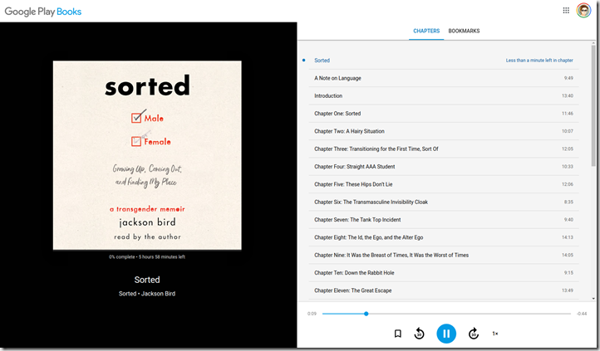The width and height of the screenshot is (600, 351).
Task: Add a bookmark at current position
Action: (397, 334)
